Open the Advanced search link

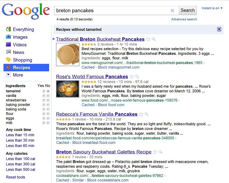(184, 19)
